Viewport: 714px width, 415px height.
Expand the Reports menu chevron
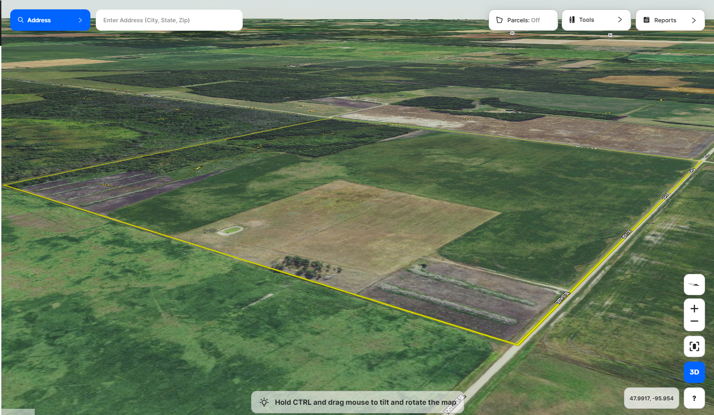(694, 20)
